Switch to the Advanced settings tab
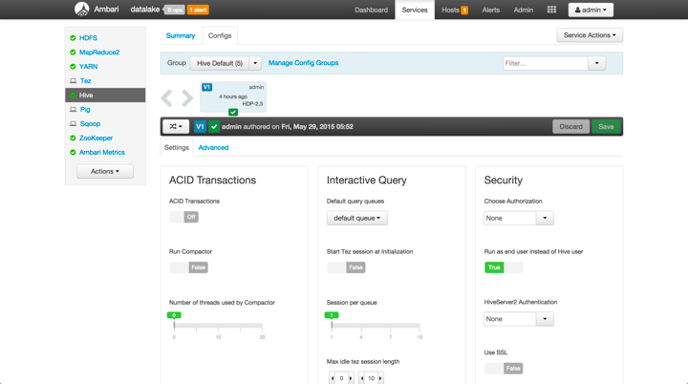 tap(213, 148)
